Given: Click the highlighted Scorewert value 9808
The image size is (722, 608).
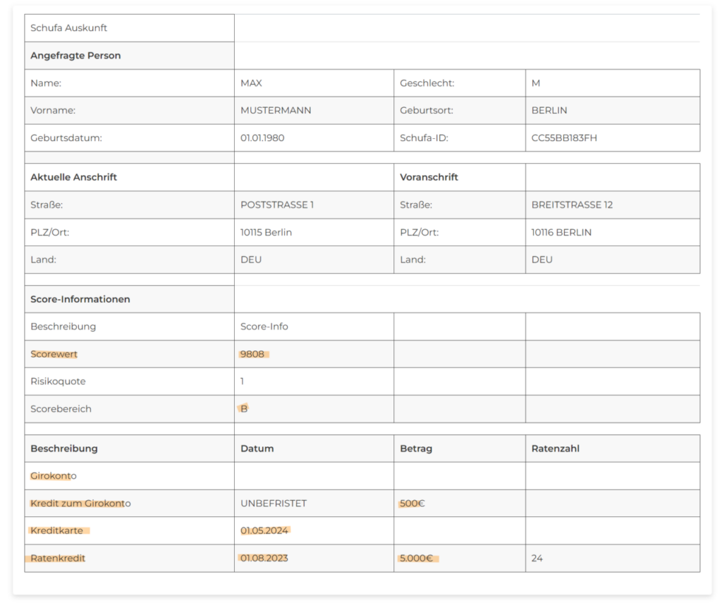Looking at the screenshot, I should pos(252,354).
